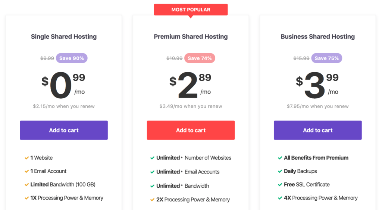Click the orange checkmark beside 2X Processing Power

click(x=152, y=200)
